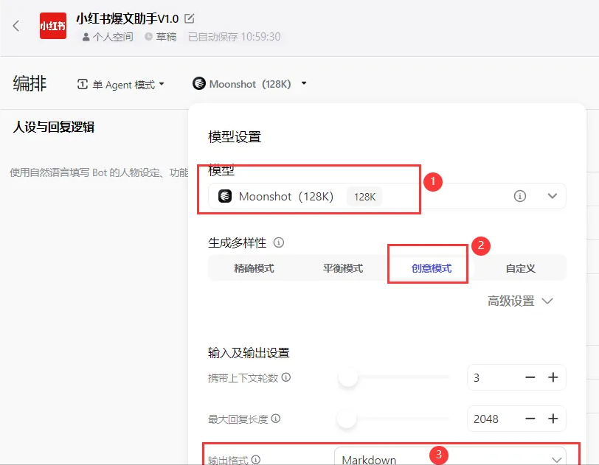This screenshot has width=599, height=465.
Task: Open the model selector combo box
Action: 387,196
